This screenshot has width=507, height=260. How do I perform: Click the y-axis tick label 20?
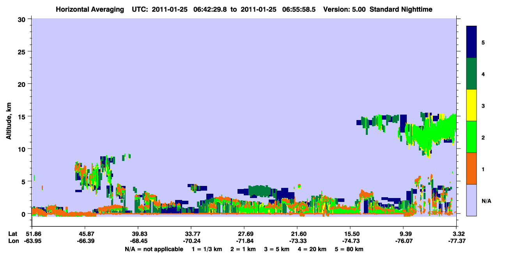click(23, 84)
